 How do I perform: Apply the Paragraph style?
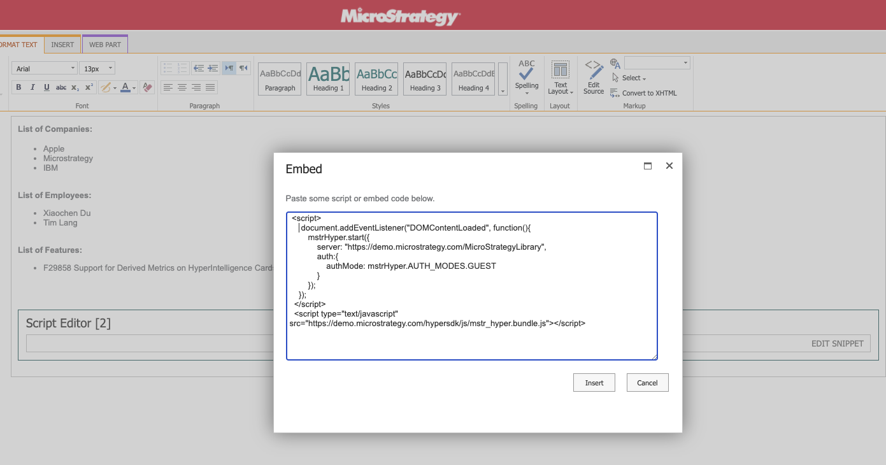pos(280,79)
